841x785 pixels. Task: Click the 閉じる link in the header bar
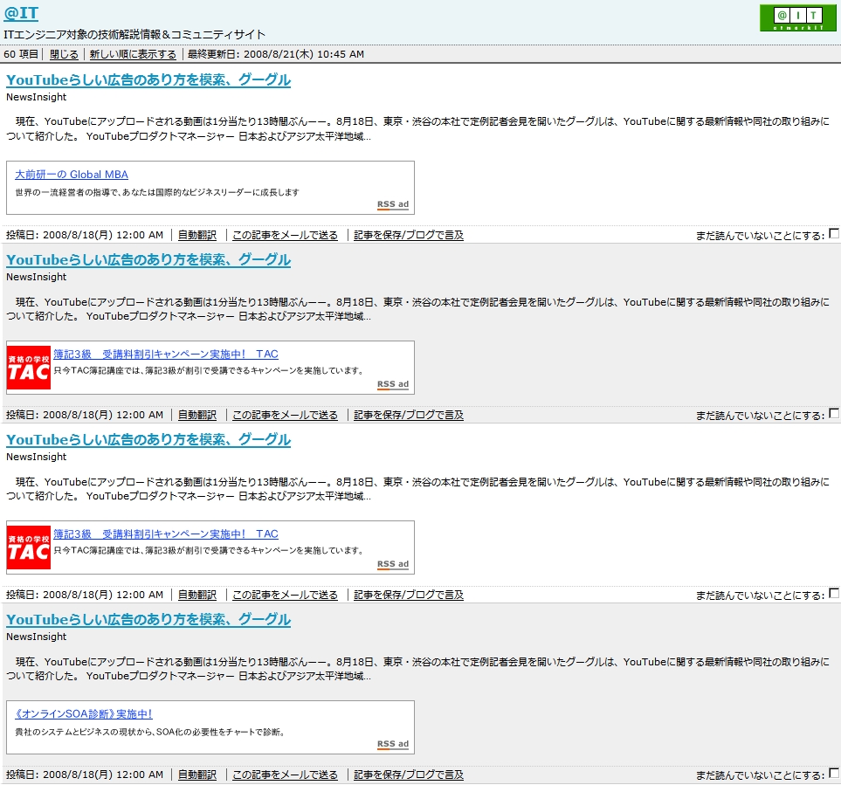click(64, 54)
